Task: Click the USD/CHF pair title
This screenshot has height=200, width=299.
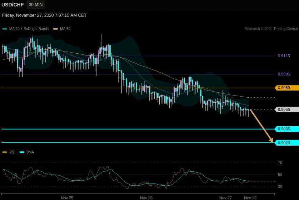Action: pos(13,5)
